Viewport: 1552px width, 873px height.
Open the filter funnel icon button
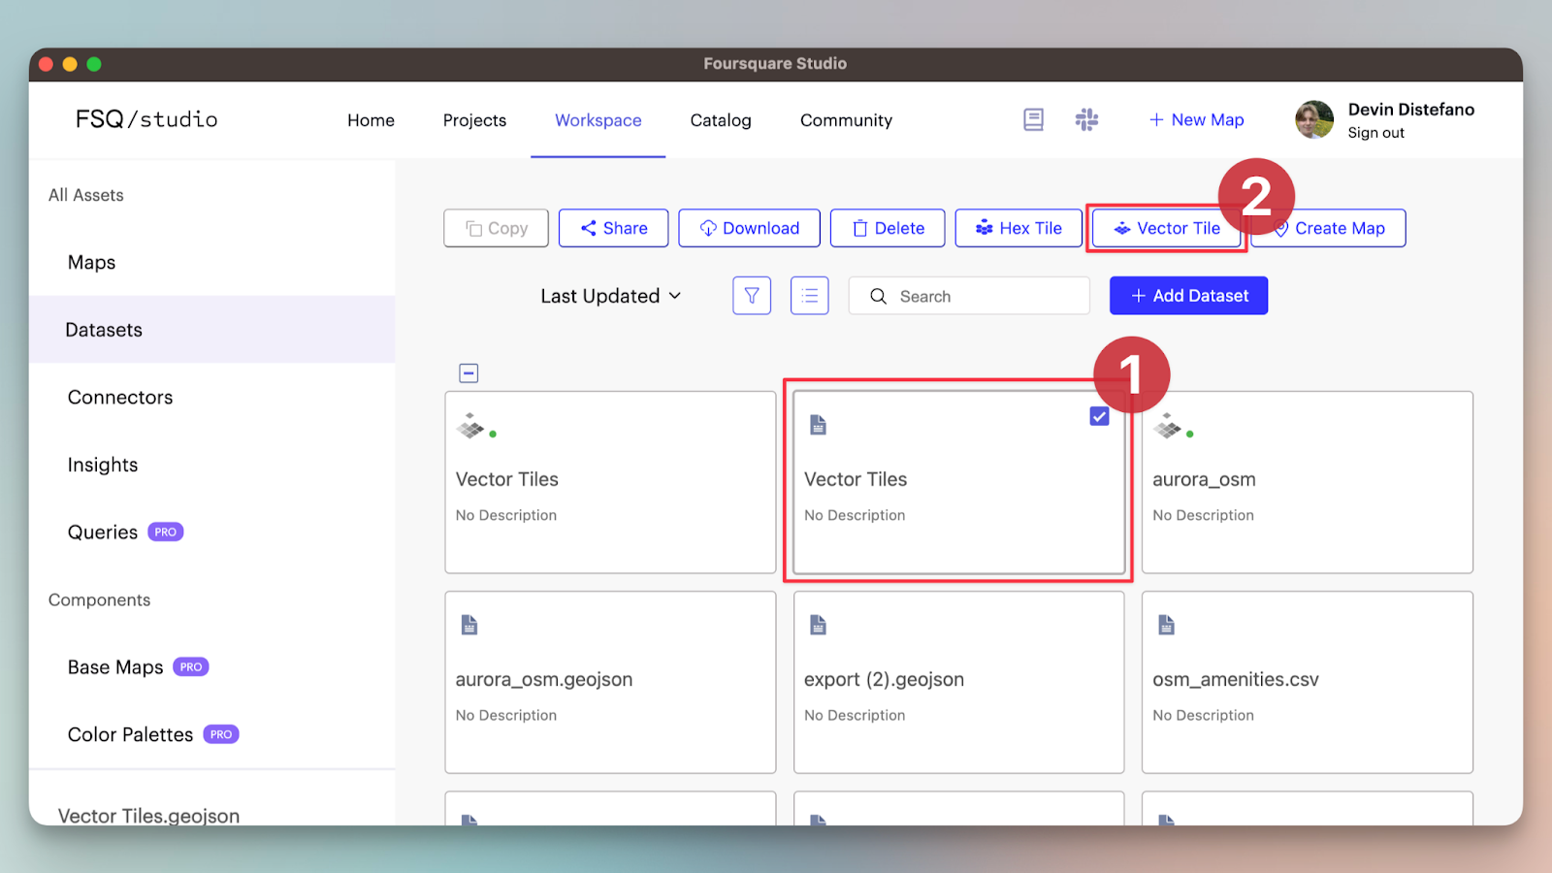[x=752, y=296]
